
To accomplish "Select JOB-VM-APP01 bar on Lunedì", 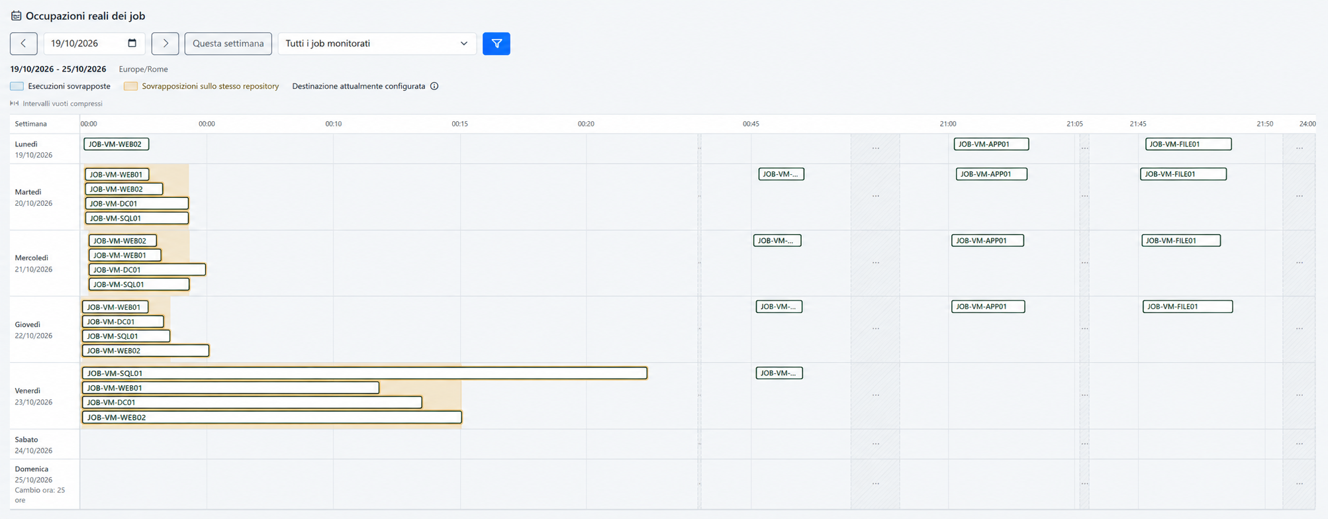I will point(992,144).
